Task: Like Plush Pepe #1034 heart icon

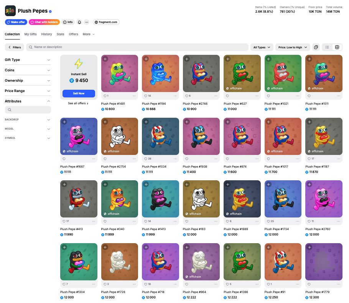Action: (146, 159)
